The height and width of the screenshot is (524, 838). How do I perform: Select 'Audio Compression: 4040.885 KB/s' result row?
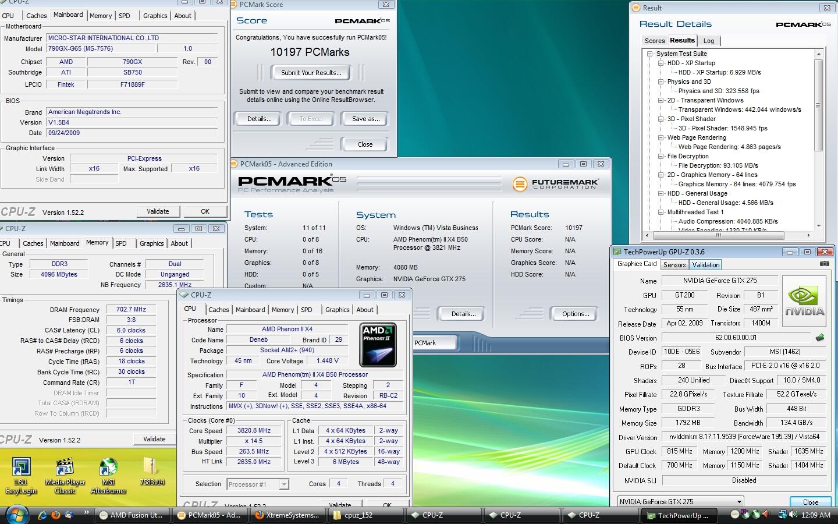tap(728, 221)
